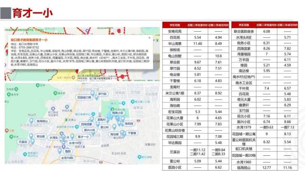305x171 pixels.
Task: Close the school info popup on map
Action: click(149, 38)
